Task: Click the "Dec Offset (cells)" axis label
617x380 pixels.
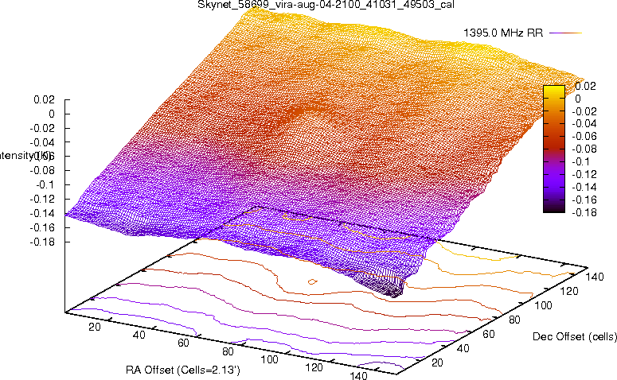Action: pos(575,336)
